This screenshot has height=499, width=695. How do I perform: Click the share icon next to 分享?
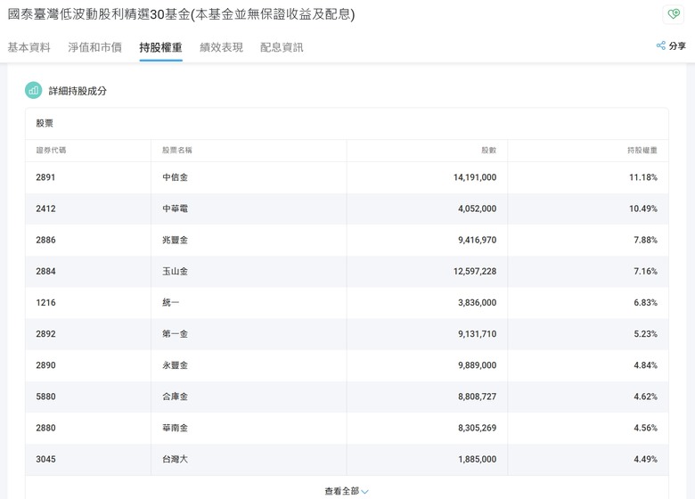pos(661,45)
